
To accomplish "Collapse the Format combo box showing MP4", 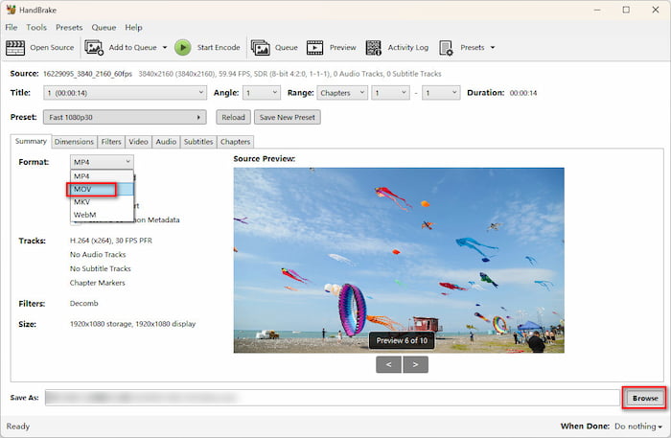I will [102, 162].
